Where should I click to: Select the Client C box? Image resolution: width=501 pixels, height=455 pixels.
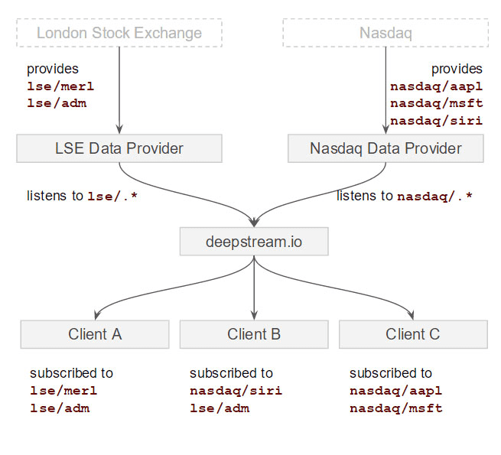413,334
